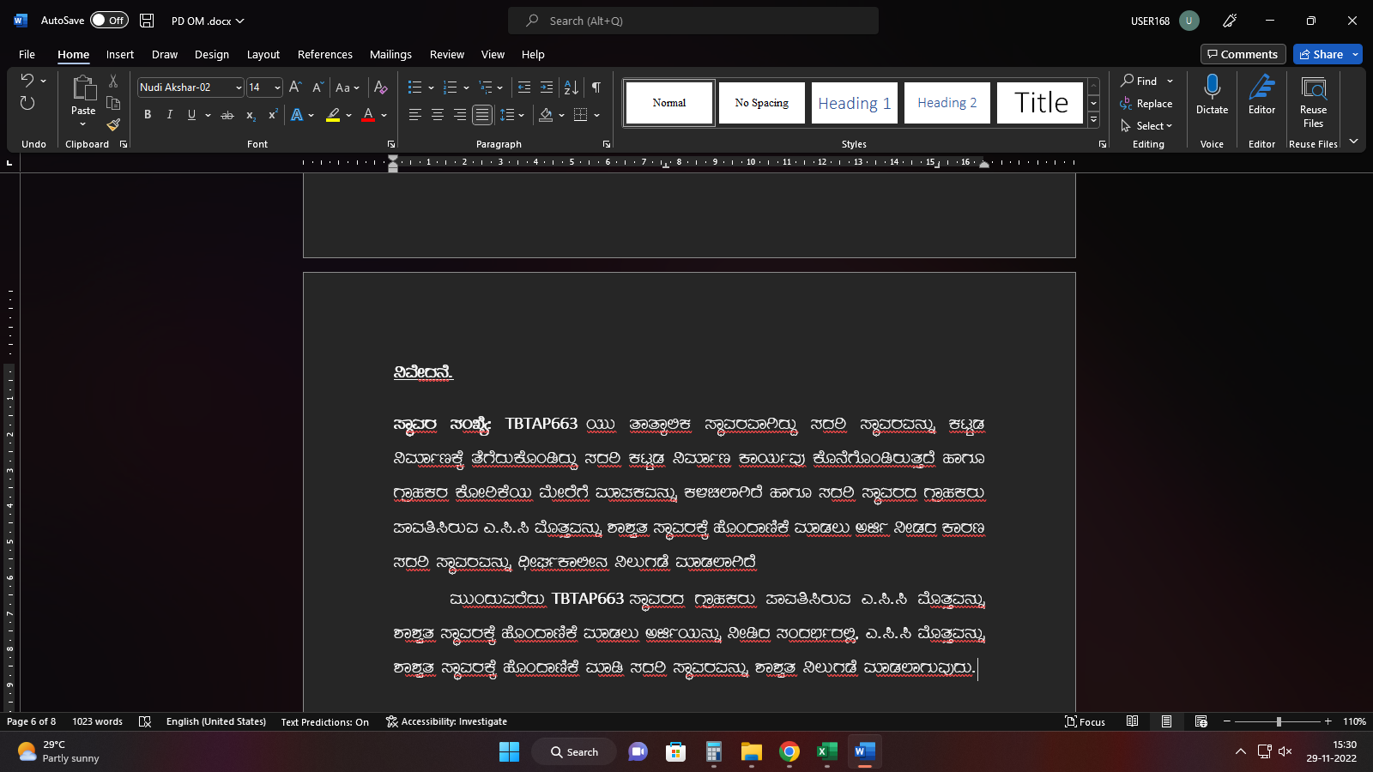Screen dimensions: 1373x772
Task: Expand the Change Case menu
Action: click(348, 87)
